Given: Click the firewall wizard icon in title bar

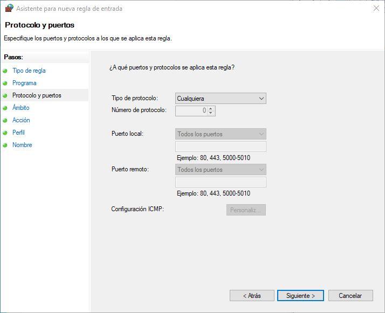Looking at the screenshot, I should click(x=9, y=8).
